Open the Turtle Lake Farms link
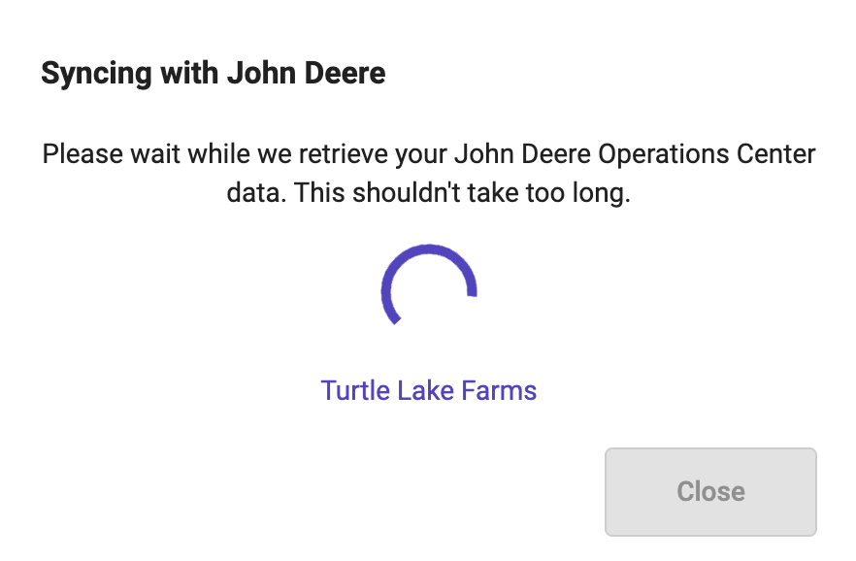 coord(429,391)
